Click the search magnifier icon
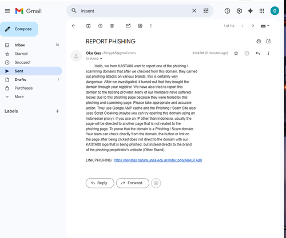The width and height of the screenshot is (286, 238). point(74,11)
